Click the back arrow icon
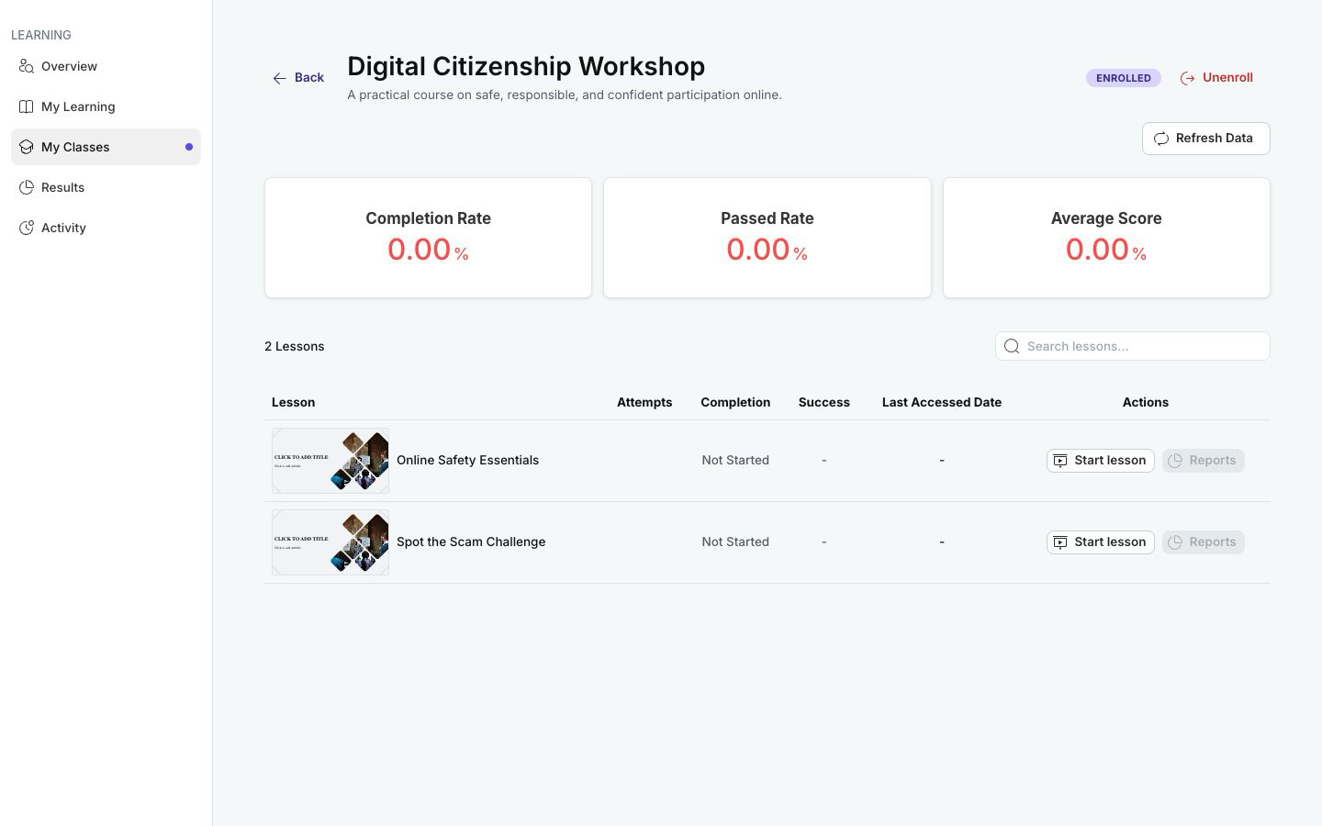The image size is (1322, 826). pos(280,78)
